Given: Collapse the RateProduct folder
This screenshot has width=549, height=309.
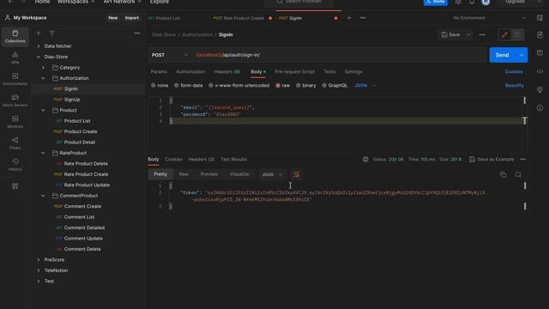Looking at the screenshot, I should pos(43,153).
